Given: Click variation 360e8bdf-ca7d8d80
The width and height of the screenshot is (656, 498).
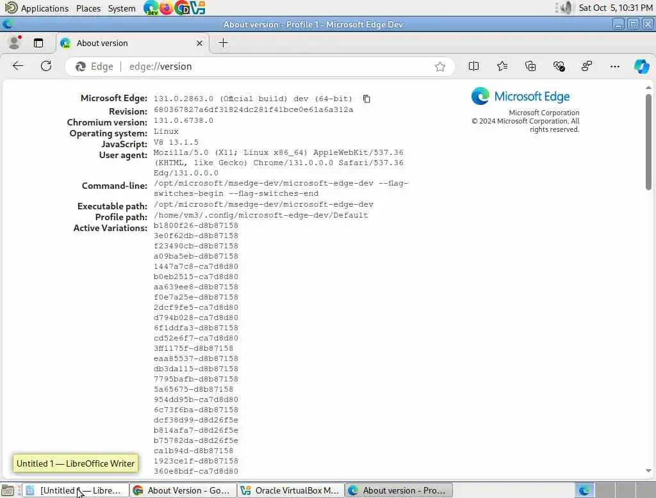Looking at the screenshot, I should point(196,471).
